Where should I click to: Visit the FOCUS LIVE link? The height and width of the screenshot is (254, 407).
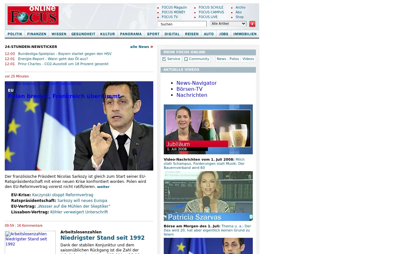[208, 17]
